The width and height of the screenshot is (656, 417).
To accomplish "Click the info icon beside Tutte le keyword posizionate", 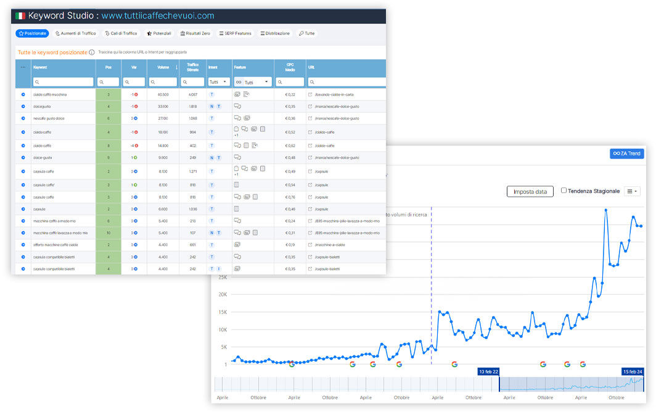I will click(92, 52).
